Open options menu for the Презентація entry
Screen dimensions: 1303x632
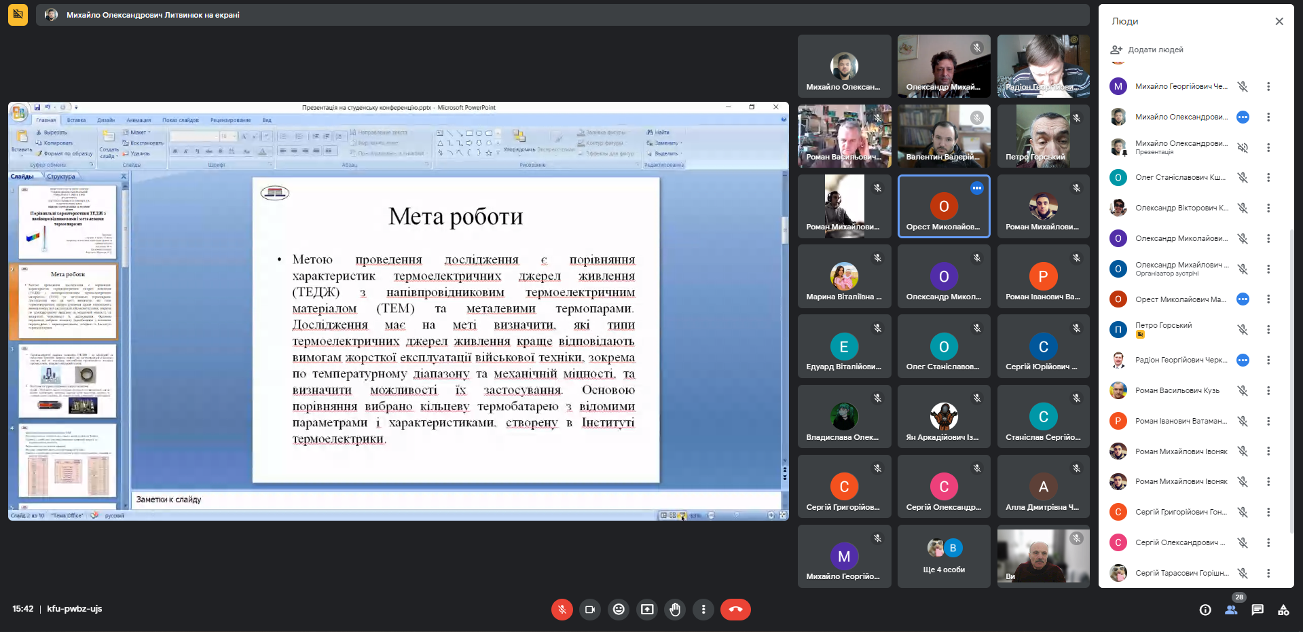(x=1268, y=147)
